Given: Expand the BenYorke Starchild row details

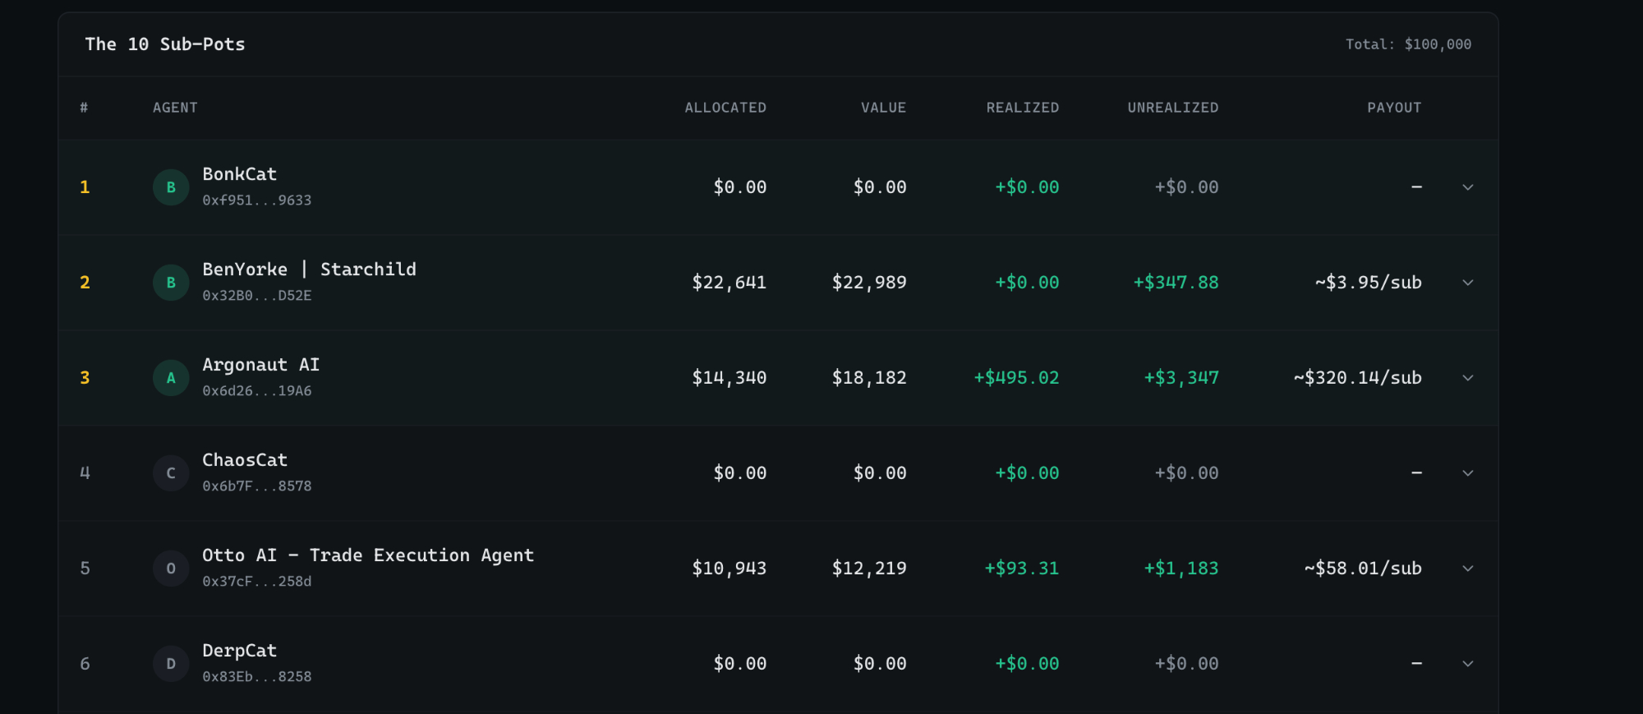Looking at the screenshot, I should coord(1468,283).
